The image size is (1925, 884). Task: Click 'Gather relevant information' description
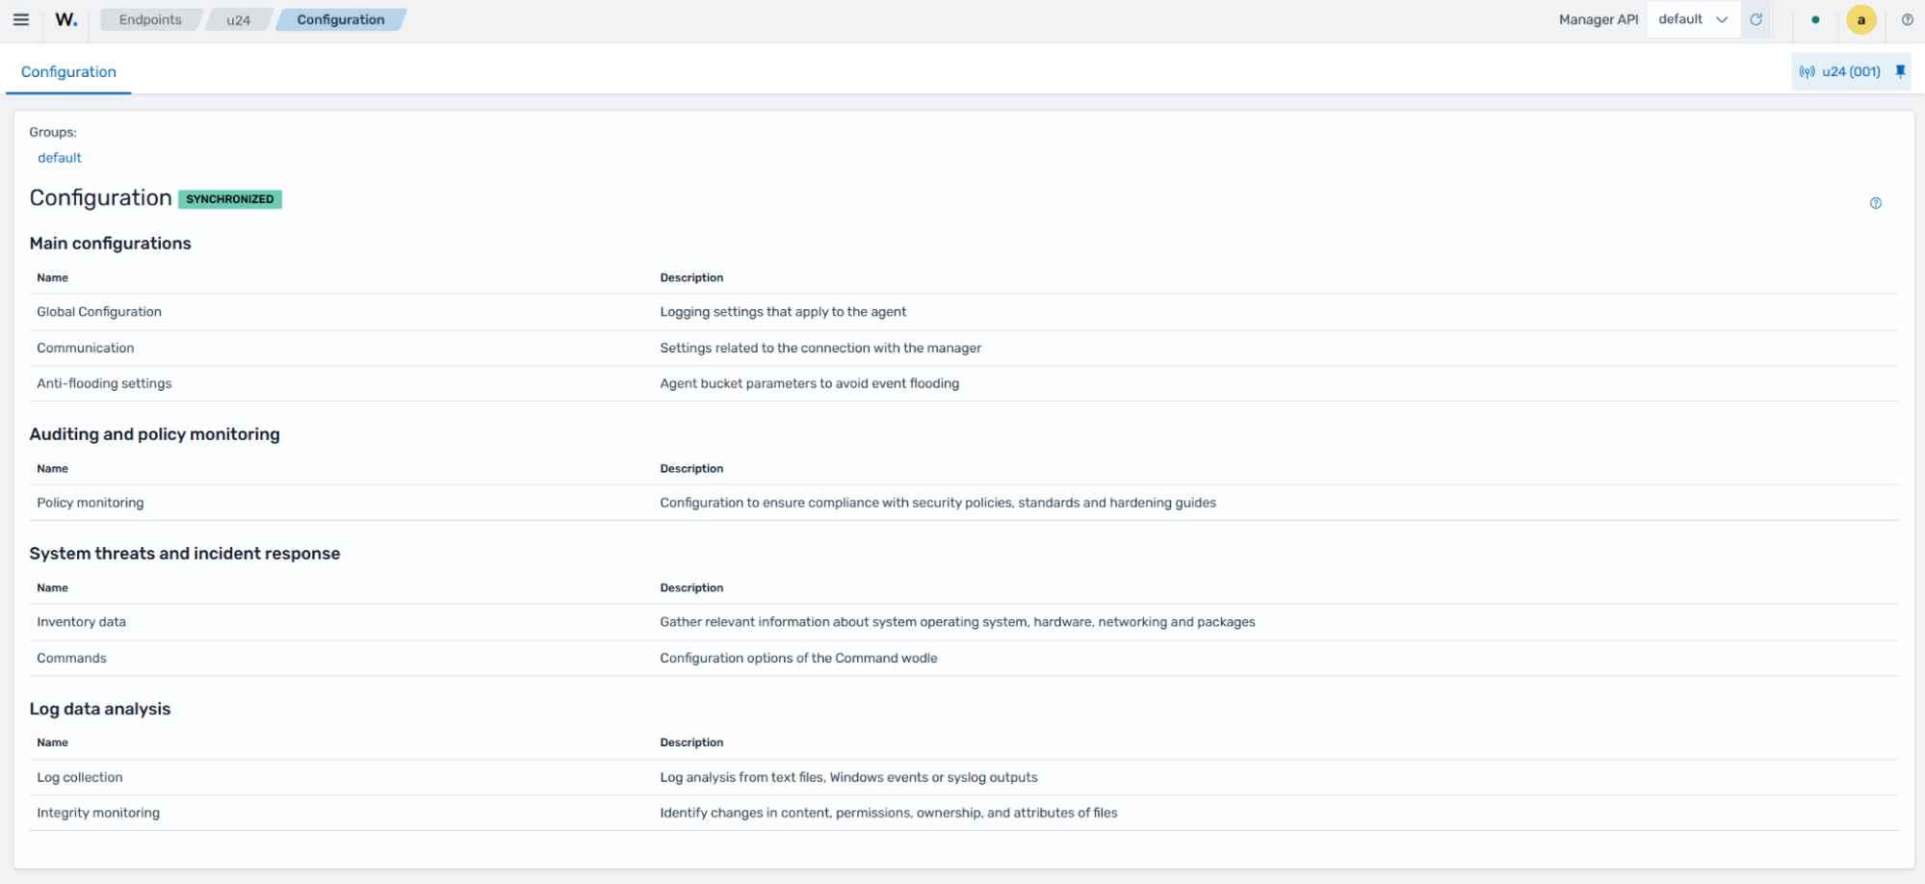(957, 622)
